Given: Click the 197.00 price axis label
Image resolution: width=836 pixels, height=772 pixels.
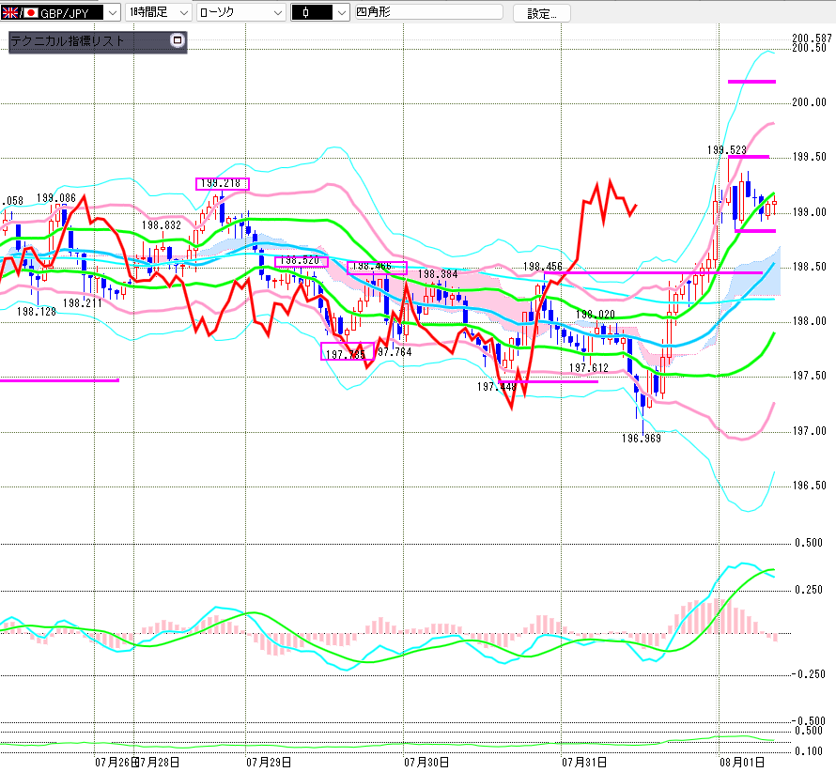Looking at the screenshot, I should (809, 431).
